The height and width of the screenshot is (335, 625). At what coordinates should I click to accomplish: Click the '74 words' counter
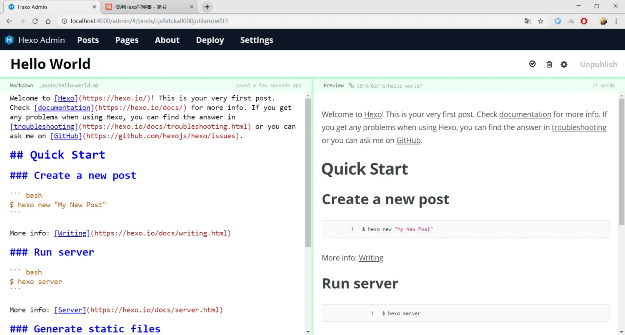click(x=603, y=86)
